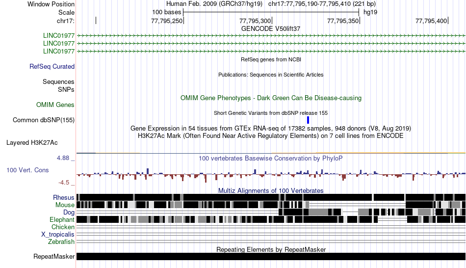Click the 4.88 PhyloP upper limit value
466x268 pixels.
click(63, 158)
